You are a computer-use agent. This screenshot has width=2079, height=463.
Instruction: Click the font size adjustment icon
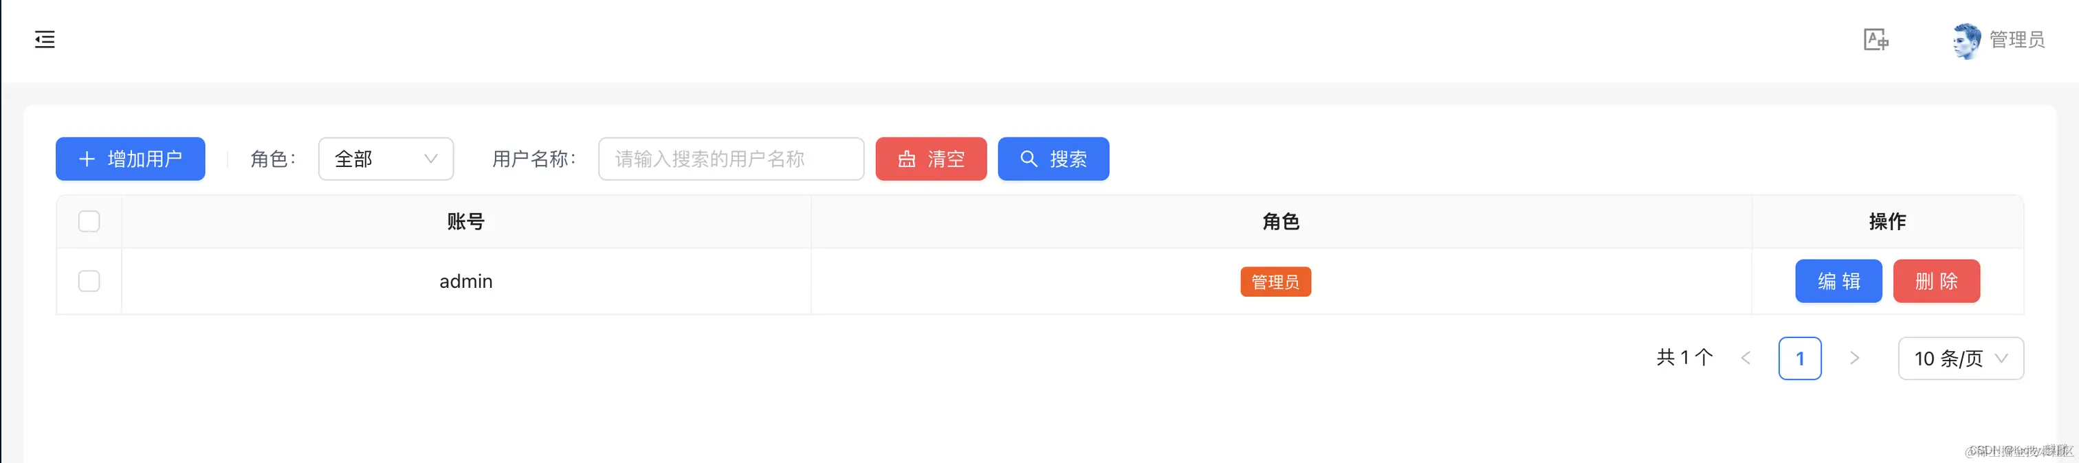coord(1876,40)
